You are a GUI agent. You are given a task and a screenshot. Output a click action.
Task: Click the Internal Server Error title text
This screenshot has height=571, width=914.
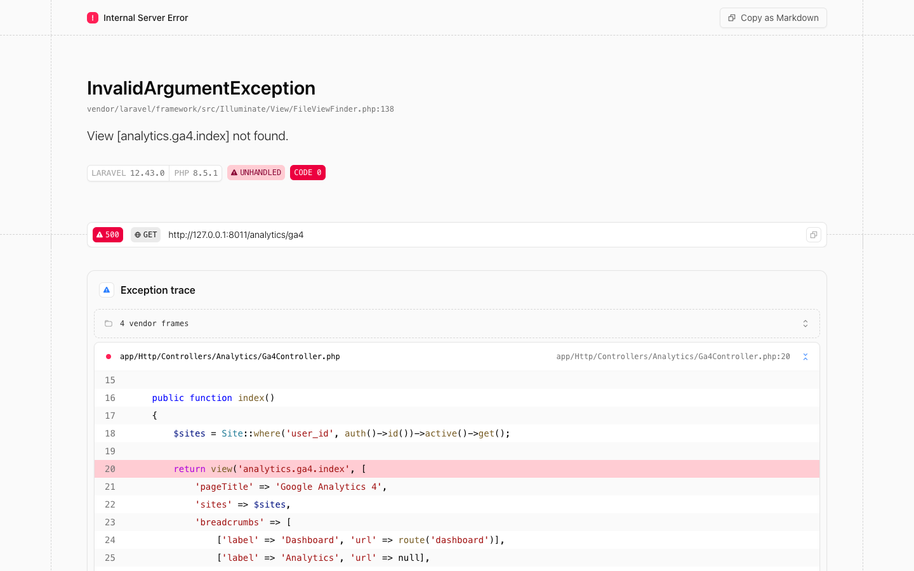tap(146, 18)
